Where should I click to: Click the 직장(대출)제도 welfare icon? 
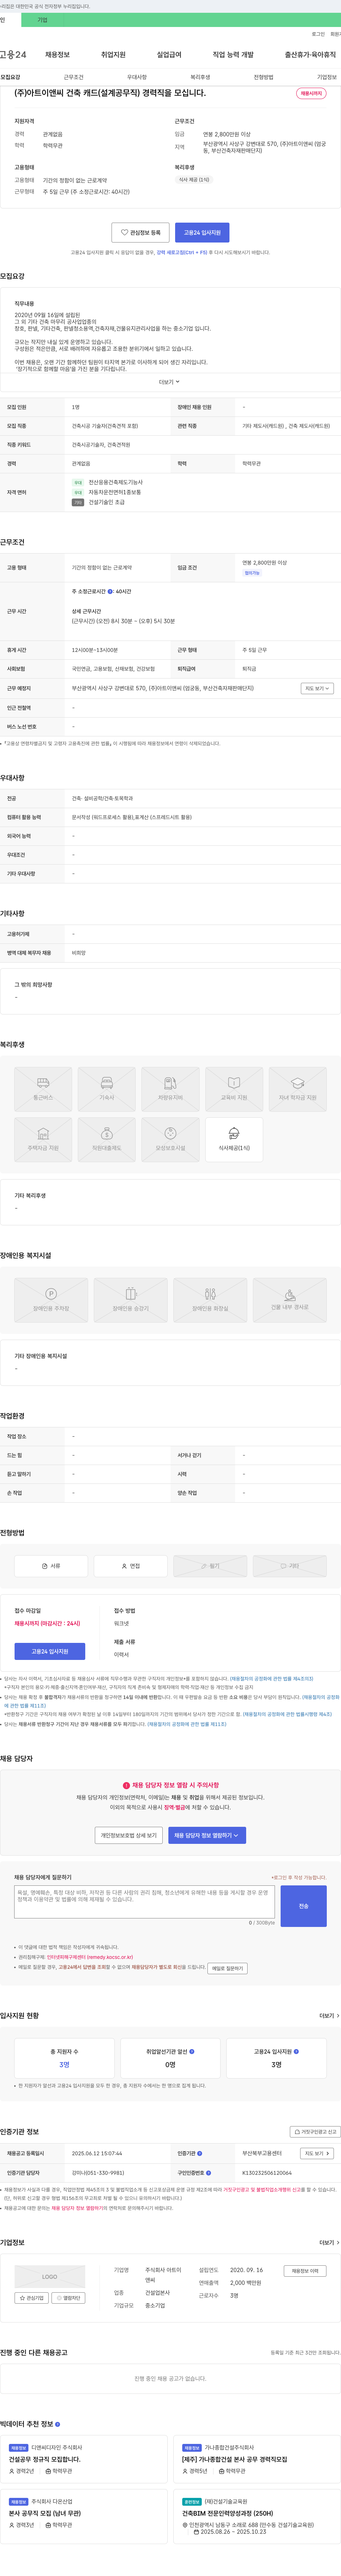[107, 1140]
